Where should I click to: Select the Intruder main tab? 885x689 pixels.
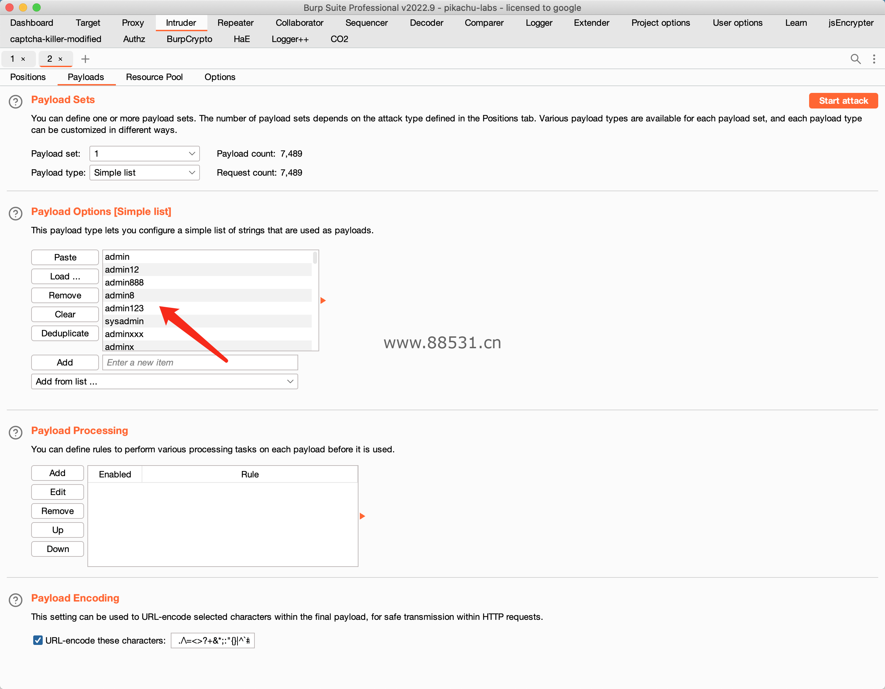[181, 23]
